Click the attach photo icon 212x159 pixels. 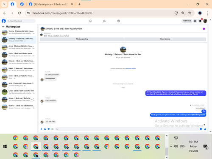[45, 129]
